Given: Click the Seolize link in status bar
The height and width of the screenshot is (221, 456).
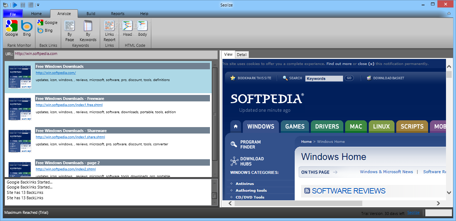Looking at the screenshot, I should pyautogui.click(x=413, y=213).
